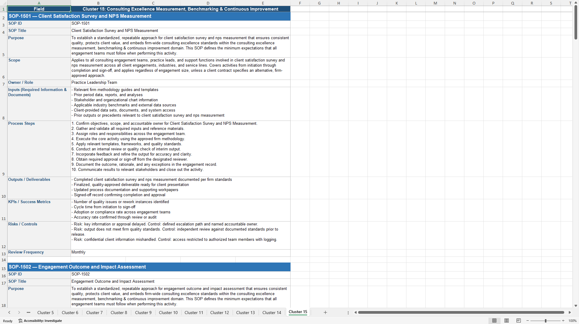This screenshot has width=579, height=324.
Task: Open the Cluster 8 sheet
Action: point(119,313)
